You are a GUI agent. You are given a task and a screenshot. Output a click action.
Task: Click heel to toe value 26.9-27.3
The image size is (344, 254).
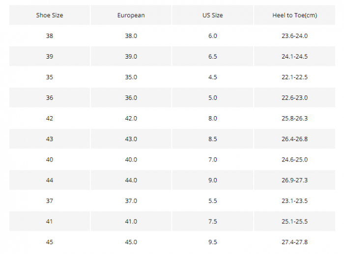294,181
